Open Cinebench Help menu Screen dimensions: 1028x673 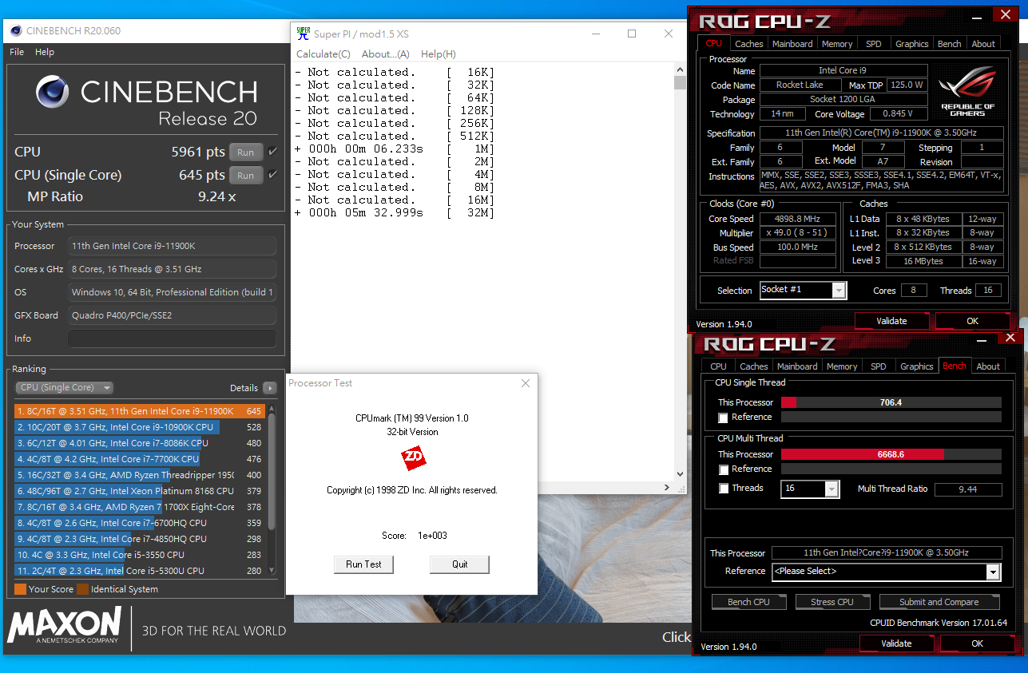coord(45,52)
